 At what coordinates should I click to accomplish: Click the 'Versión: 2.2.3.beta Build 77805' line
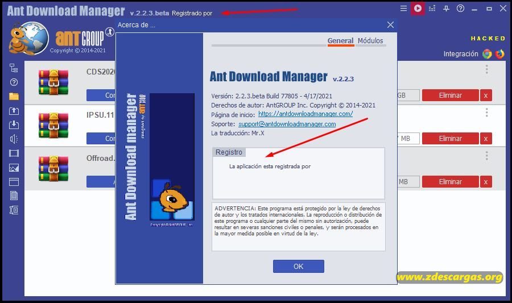pyautogui.click(x=272, y=96)
